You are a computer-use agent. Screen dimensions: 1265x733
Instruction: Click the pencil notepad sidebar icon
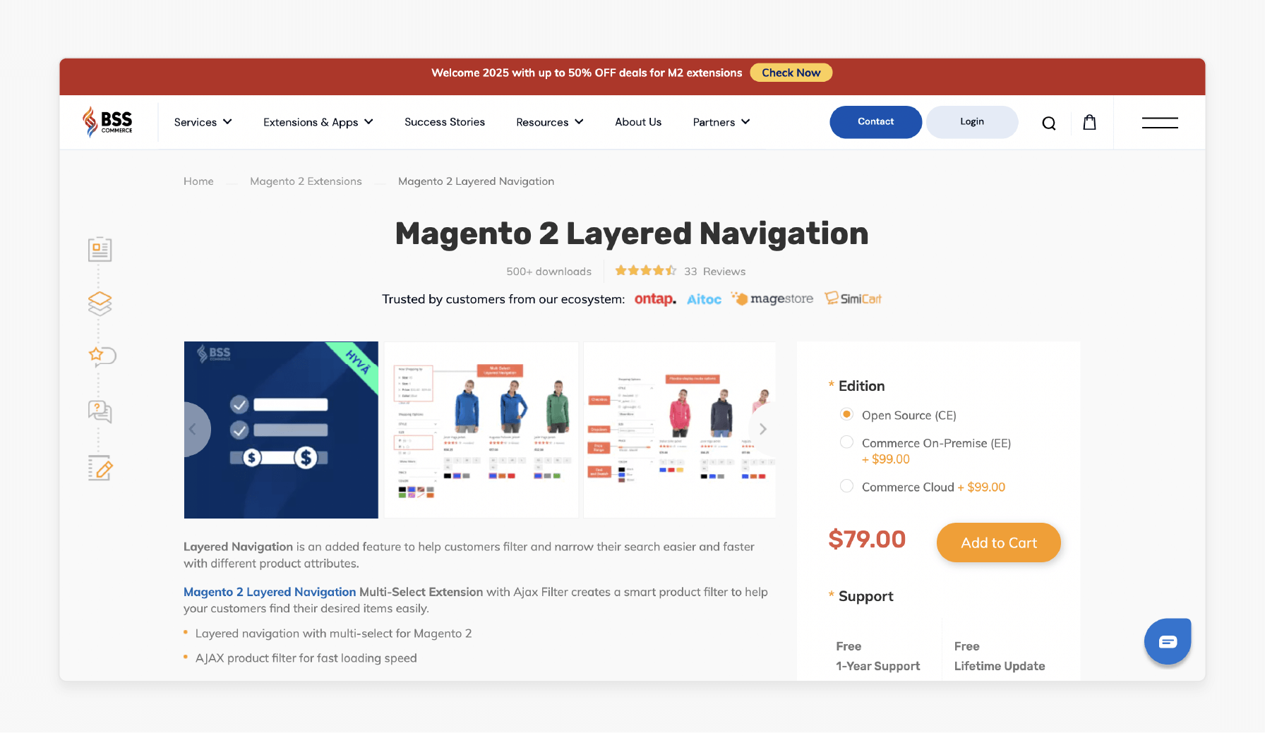pos(100,467)
